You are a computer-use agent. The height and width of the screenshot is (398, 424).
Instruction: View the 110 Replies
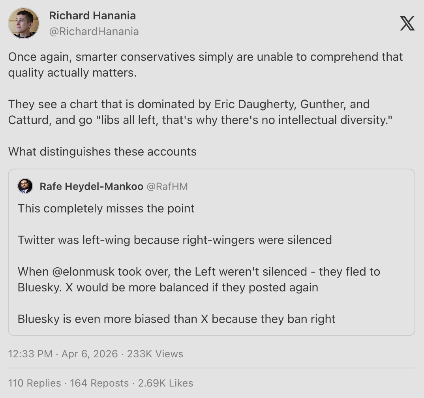pos(35,383)
